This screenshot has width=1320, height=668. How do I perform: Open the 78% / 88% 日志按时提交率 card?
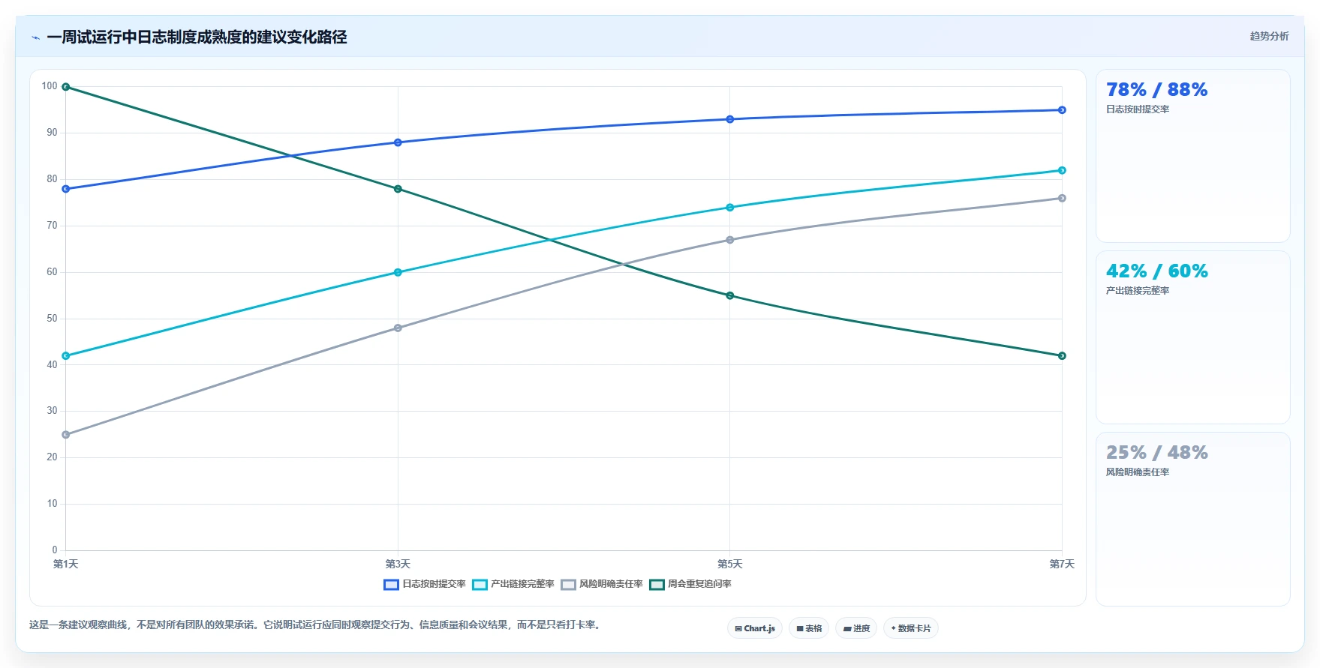(1193, 156)
